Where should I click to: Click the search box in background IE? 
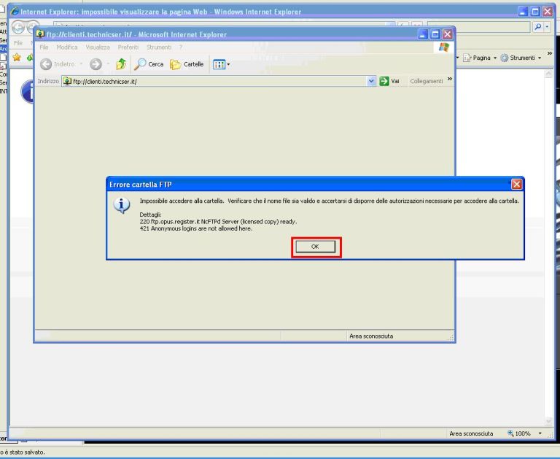[479, 27]
